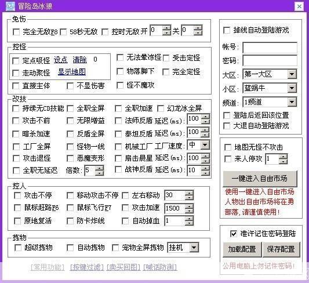Image resolution: width=309 pixels, height=283 pixels.
Task: Click the 保存配置 button
Action: [281, 249]
